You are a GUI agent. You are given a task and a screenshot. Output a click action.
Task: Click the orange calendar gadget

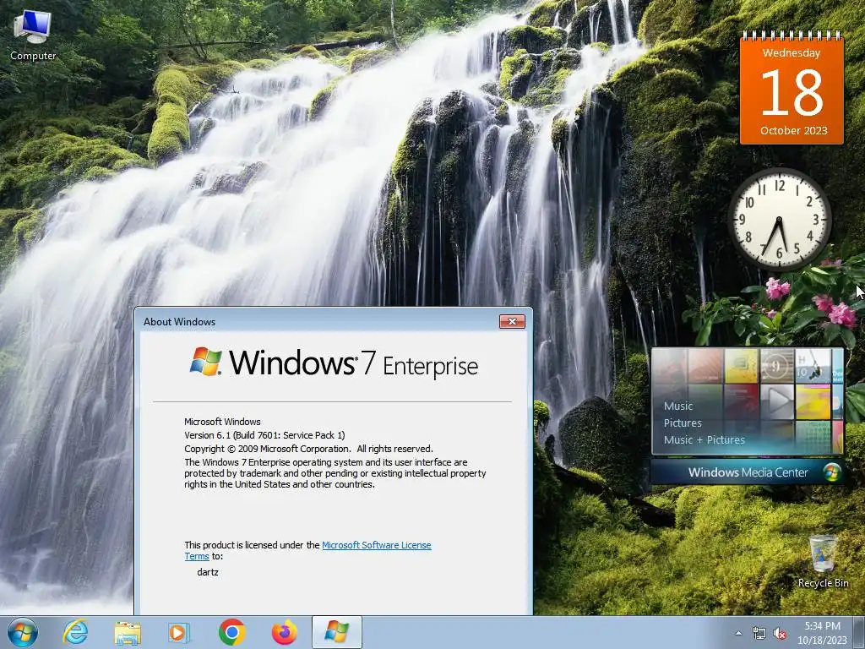point(792,88)
